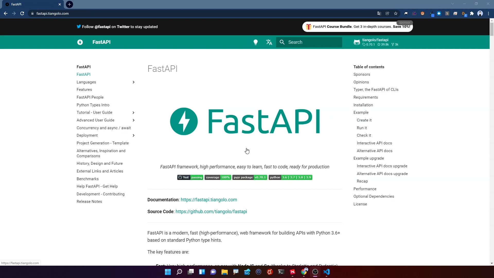Open the language selector icon
Image resolution: width=494 pixels, height=278 pixels.
pos(269,42)
